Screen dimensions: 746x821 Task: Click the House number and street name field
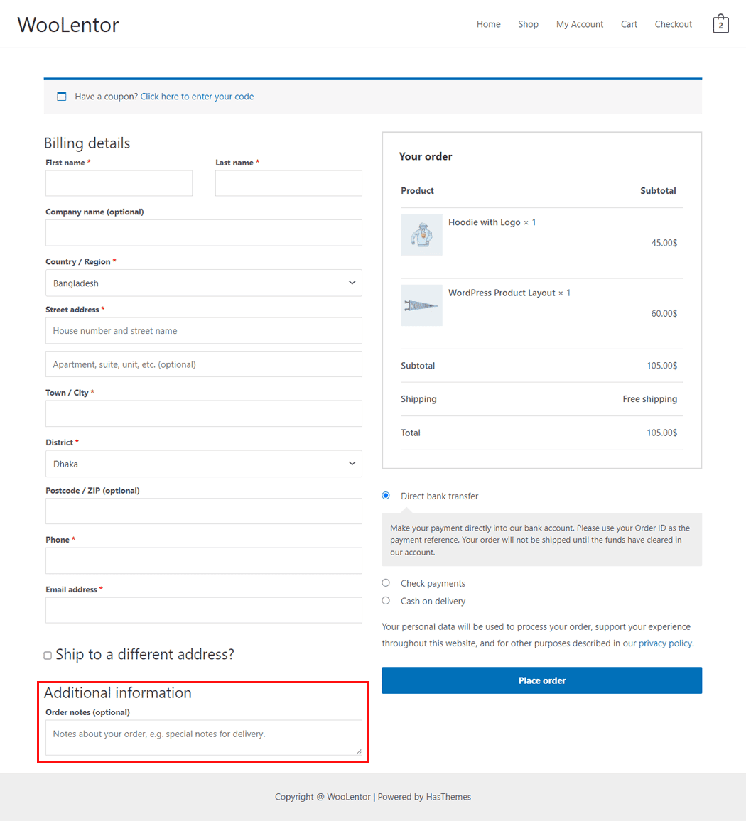[x=204, y=330]
